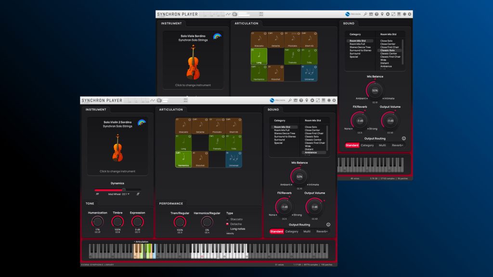Open settings gear in the front Violin window
This screenshot has height=277, width=493.
coord(334,100)
